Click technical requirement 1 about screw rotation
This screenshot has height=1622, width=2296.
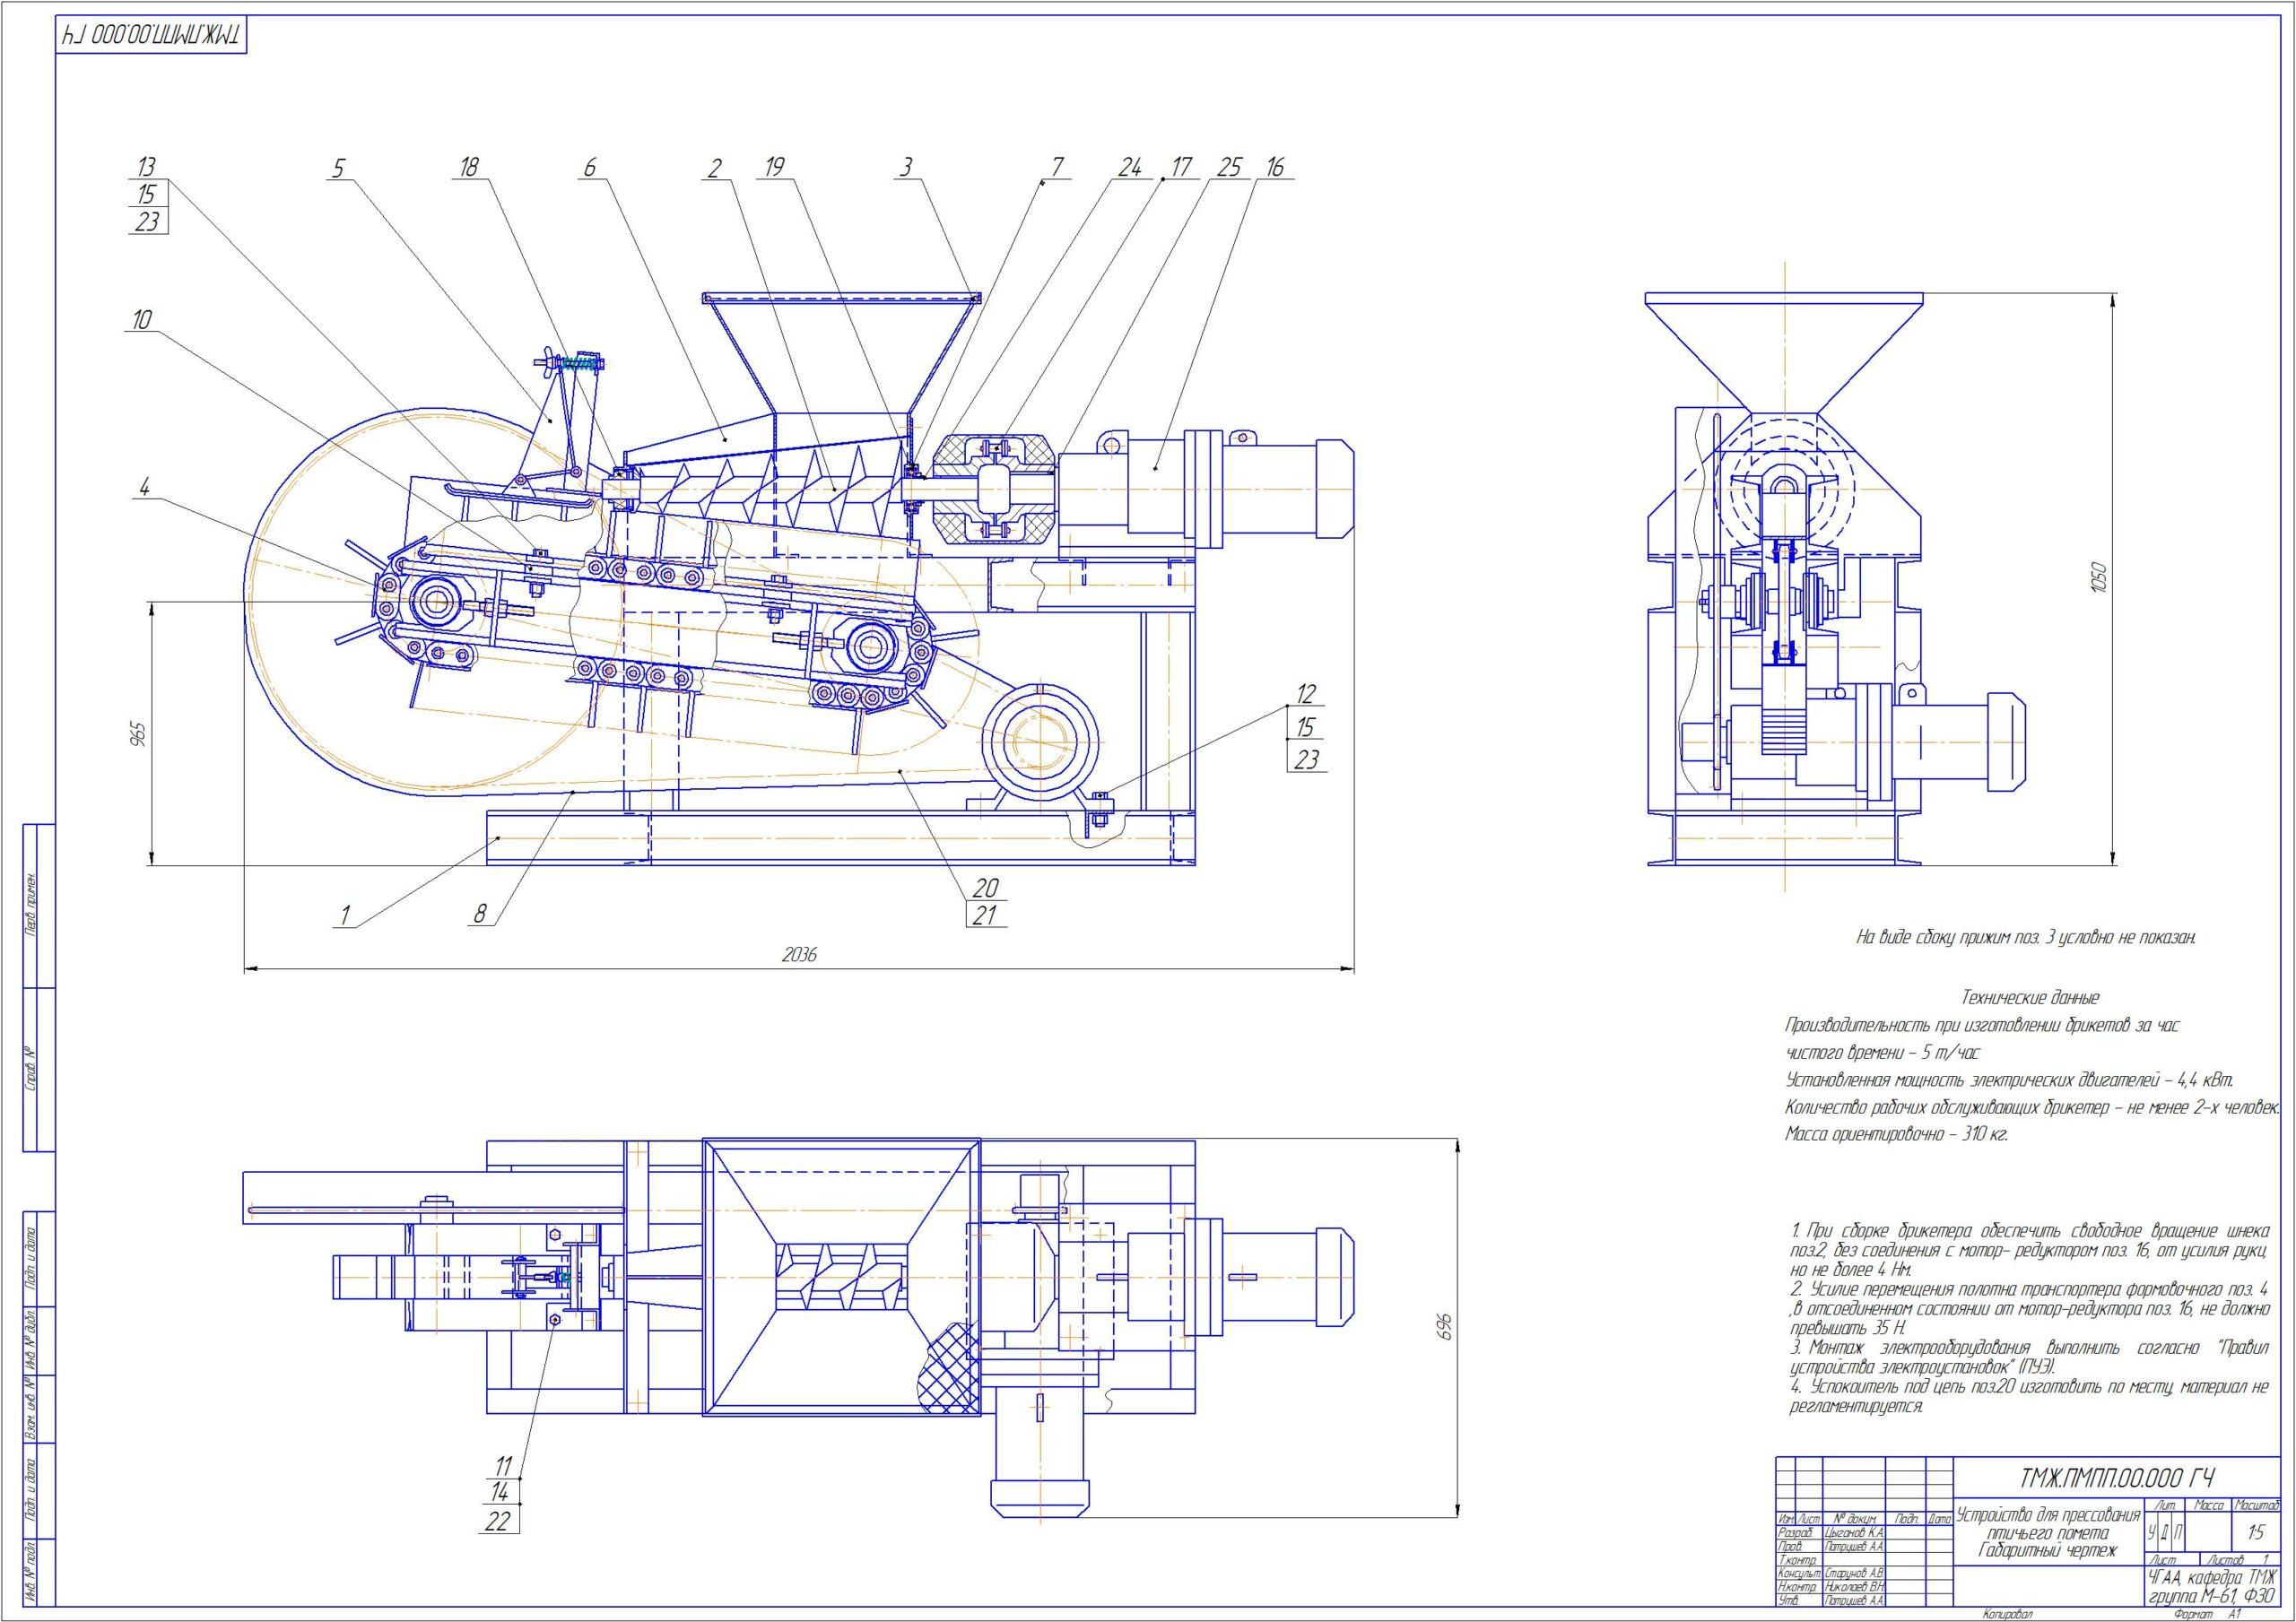[2029, 1250]
